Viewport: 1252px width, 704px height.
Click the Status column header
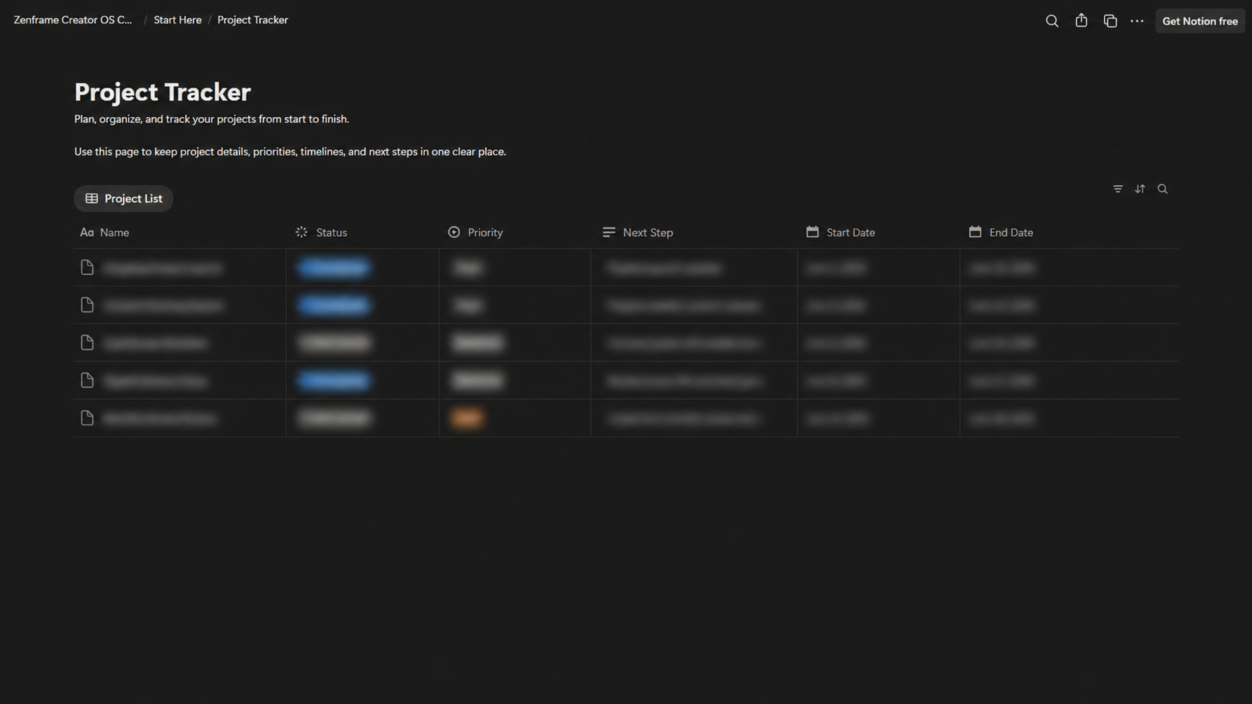[x=321, y=232]
